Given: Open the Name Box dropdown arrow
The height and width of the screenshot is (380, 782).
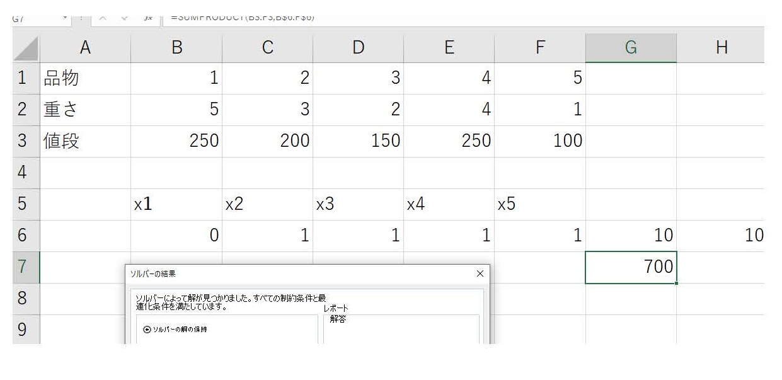Looking at the screenshot, I should [66, 17].
